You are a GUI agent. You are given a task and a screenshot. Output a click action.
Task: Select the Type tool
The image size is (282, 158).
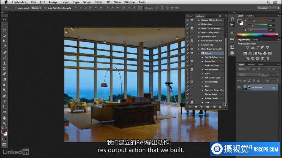pyautogui.click(x=4, y=101)
